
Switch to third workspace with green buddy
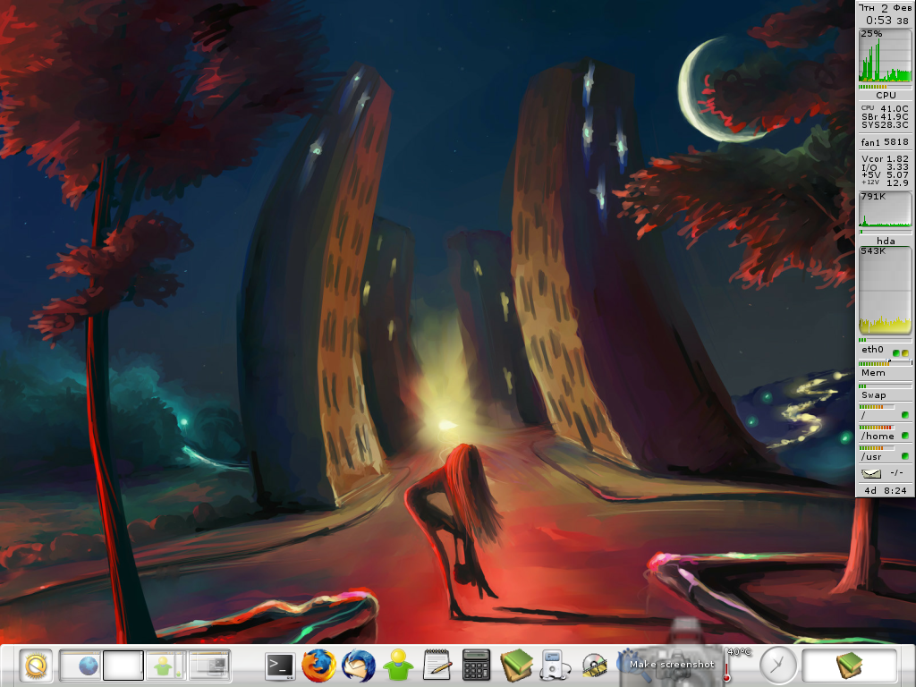165,666
